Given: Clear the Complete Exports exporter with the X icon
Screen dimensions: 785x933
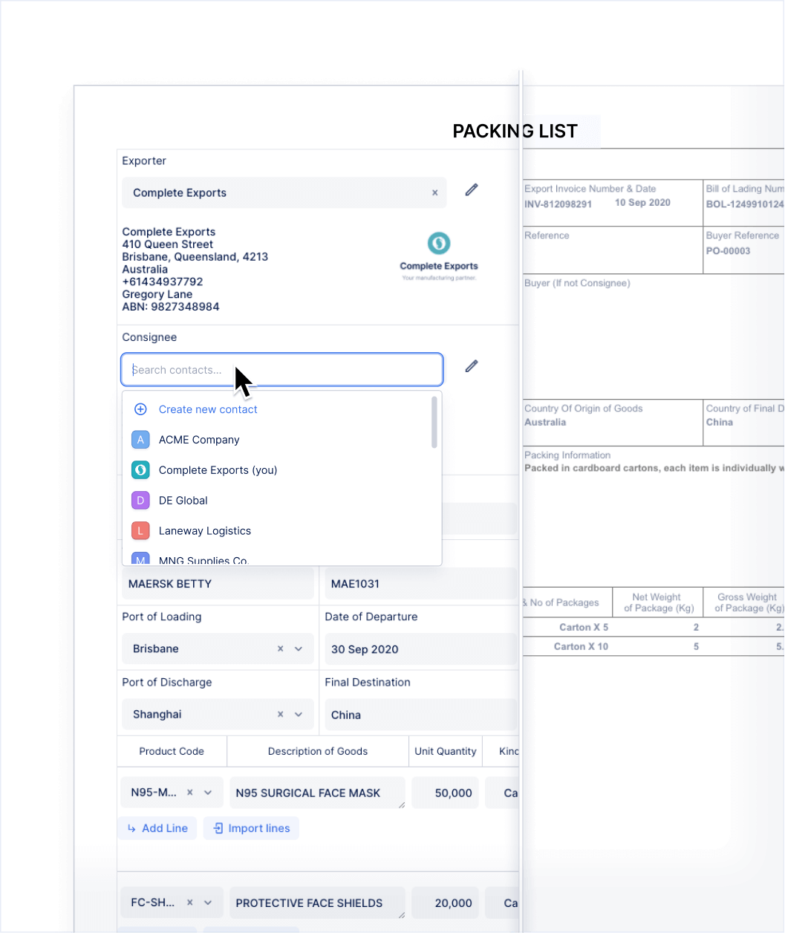Looking at the screenshot, I should click(434, 192).
